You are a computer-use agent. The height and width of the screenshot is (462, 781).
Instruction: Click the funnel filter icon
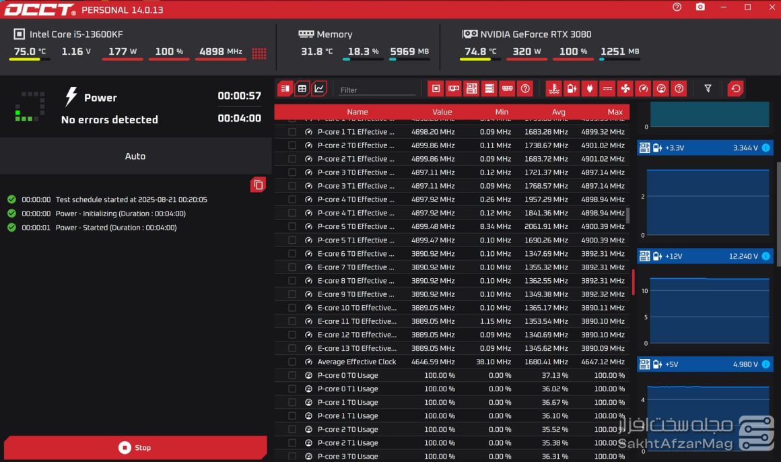pyautogui.click(x=708, y=88)
